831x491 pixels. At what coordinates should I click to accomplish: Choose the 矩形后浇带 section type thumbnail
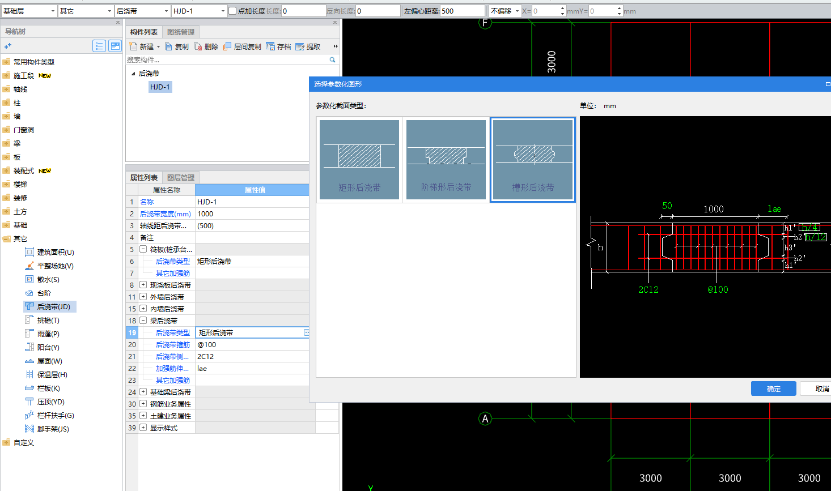coord(359,159)
